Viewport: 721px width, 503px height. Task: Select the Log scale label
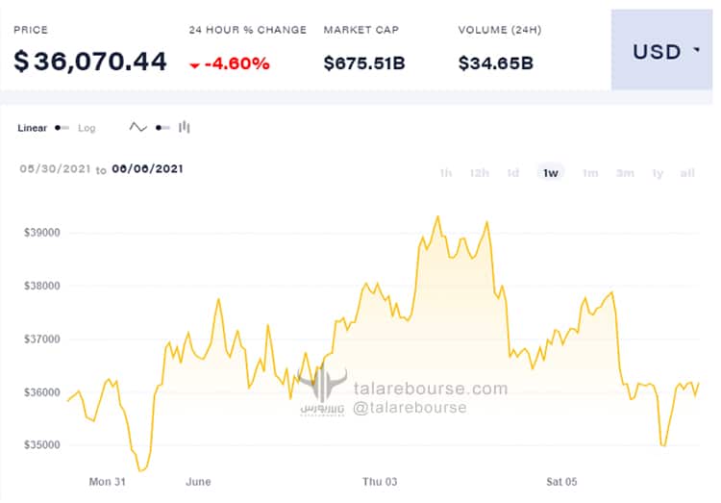tap(87, 128)
